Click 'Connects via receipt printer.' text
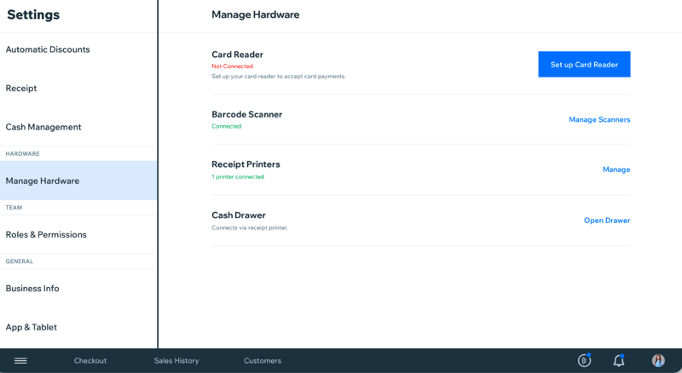682x373 pixels. (x=250, y=227)
